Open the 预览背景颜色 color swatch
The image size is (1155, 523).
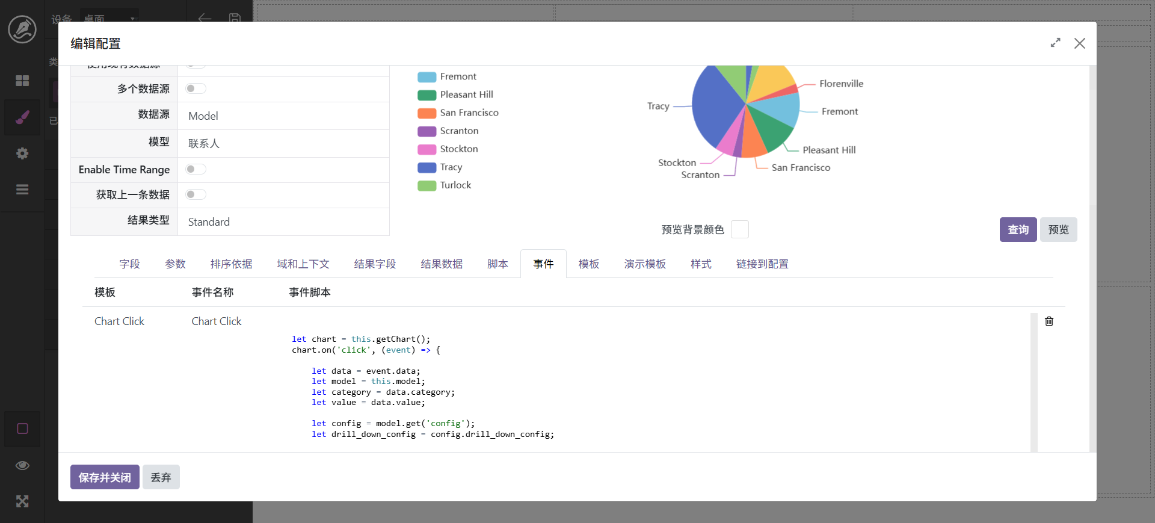click(x=739, y=230)
